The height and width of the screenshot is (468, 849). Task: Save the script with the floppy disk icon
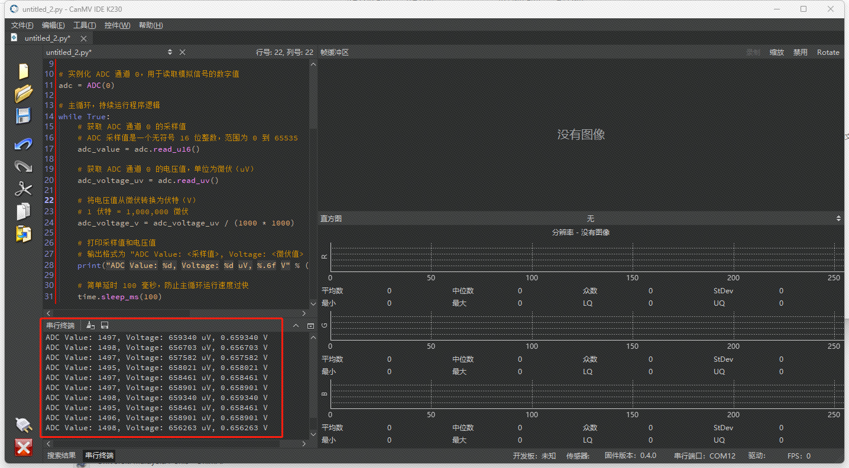23,116
